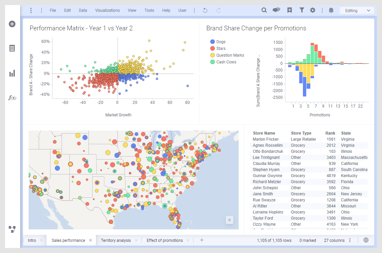Click the add plus icon in left sidebar

[12, 24]
